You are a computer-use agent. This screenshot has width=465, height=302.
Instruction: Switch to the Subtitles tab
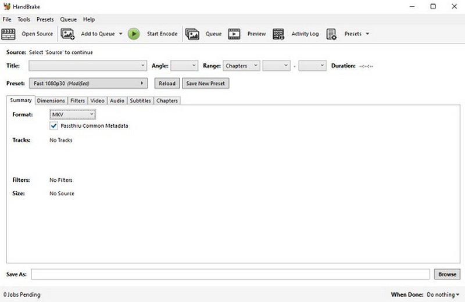[140, 101]
